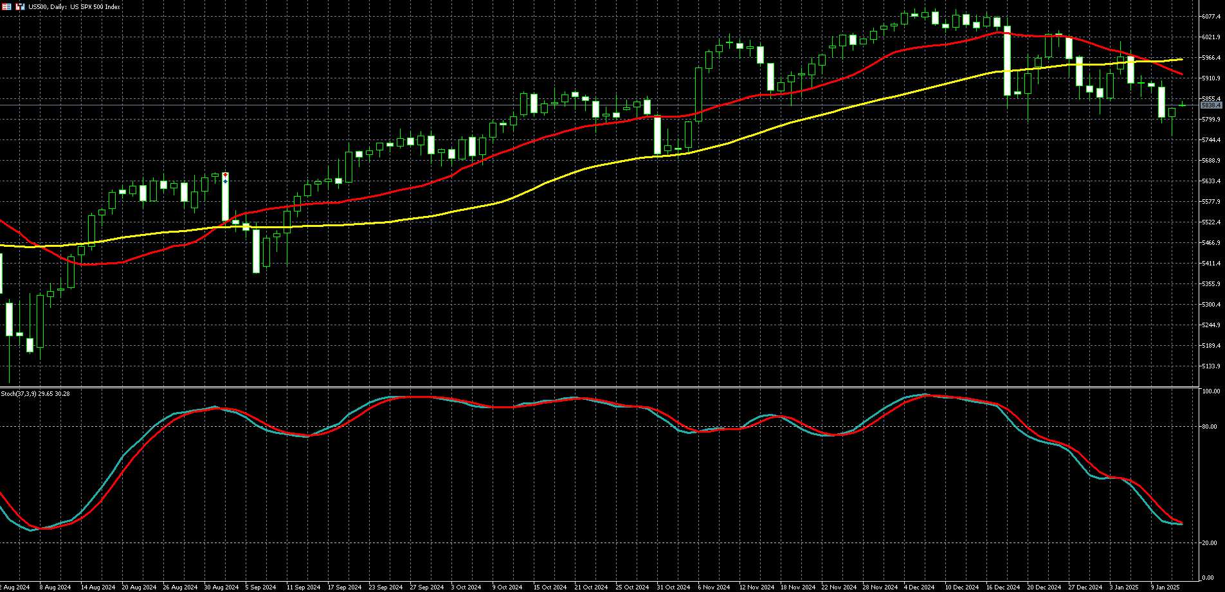The height and width of the screenshot is (592, 1225).
Task: Click the red down-arrow marker near 30 Aug
Action: 225,175
